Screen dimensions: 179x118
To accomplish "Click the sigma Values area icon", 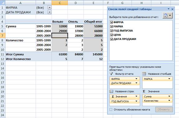I will (x=144, y=91).
